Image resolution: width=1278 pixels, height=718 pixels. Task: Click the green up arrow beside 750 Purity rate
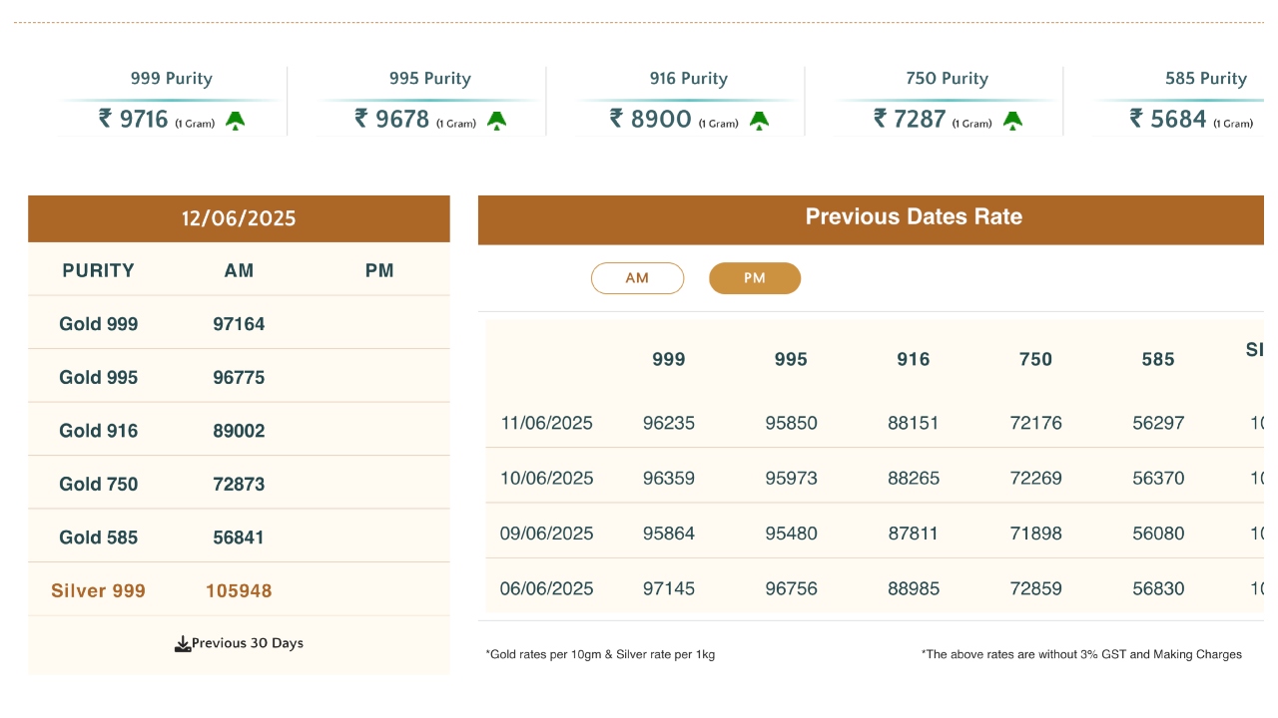coord(1012,121)
